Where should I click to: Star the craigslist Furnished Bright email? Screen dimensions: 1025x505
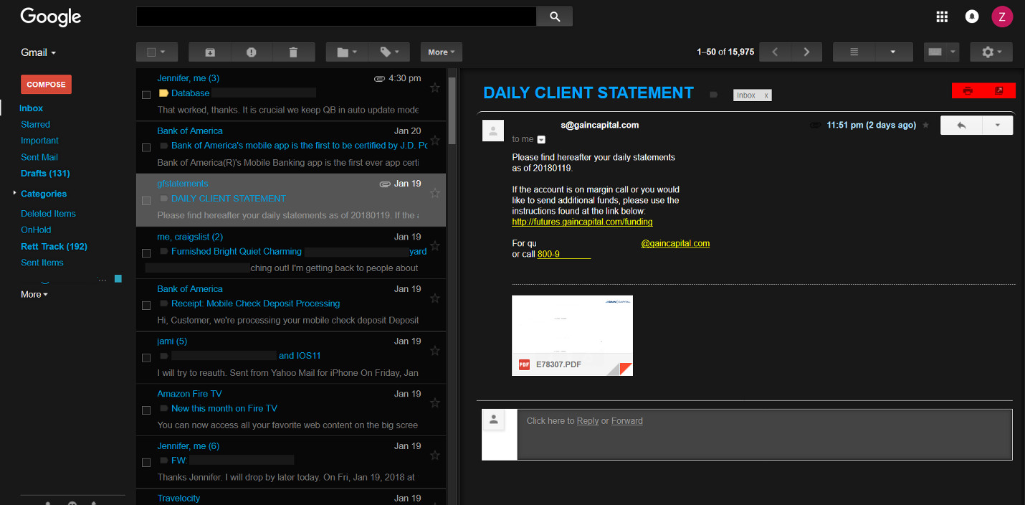[434, 245]
